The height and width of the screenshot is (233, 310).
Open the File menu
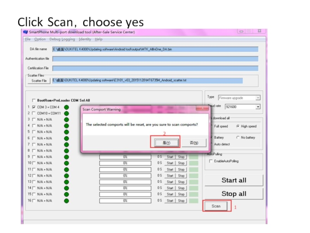[28, 39]
